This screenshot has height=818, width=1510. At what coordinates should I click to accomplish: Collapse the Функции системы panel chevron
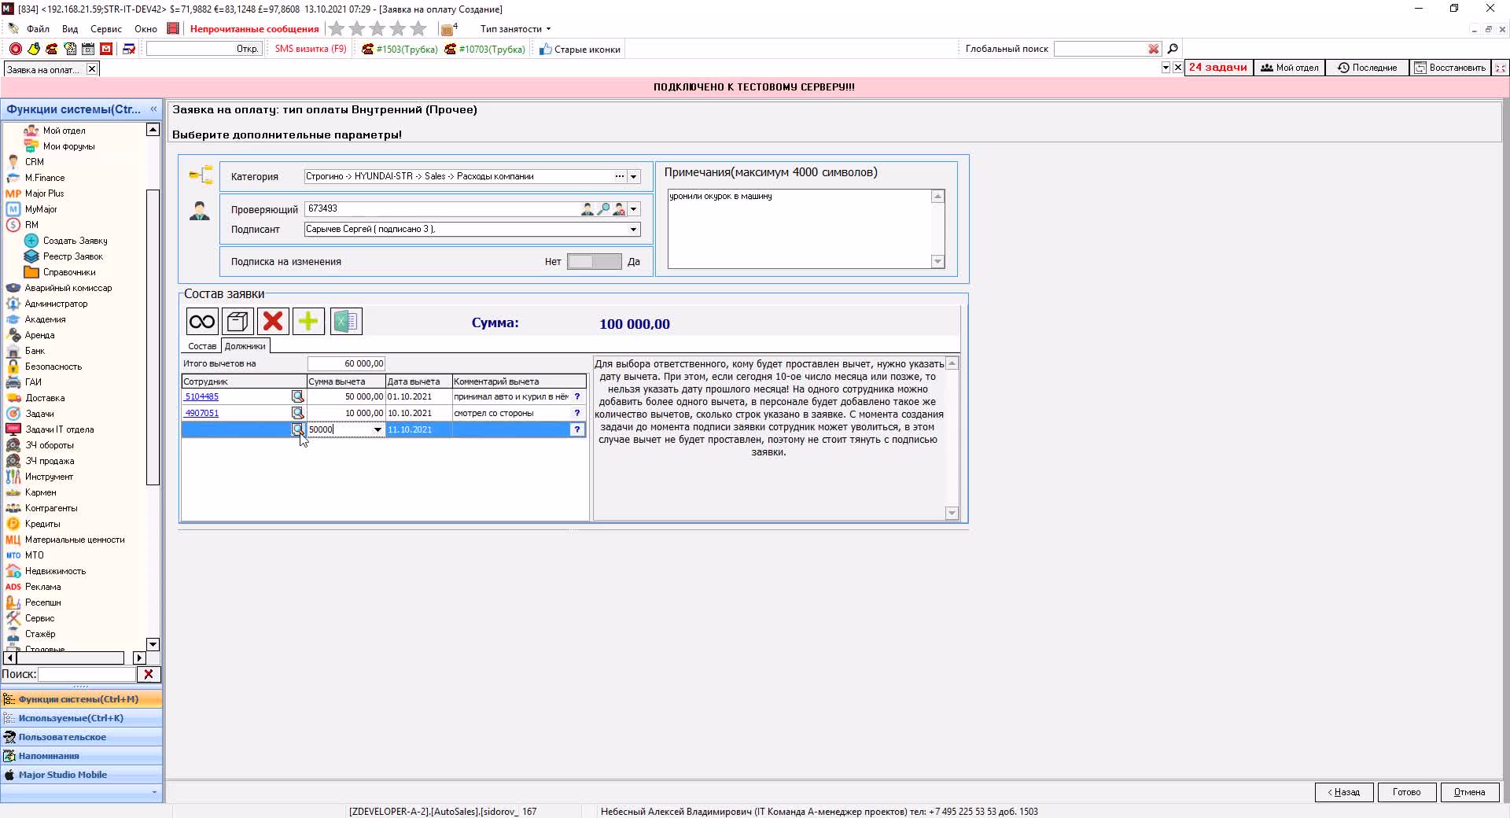pos(153,109)
